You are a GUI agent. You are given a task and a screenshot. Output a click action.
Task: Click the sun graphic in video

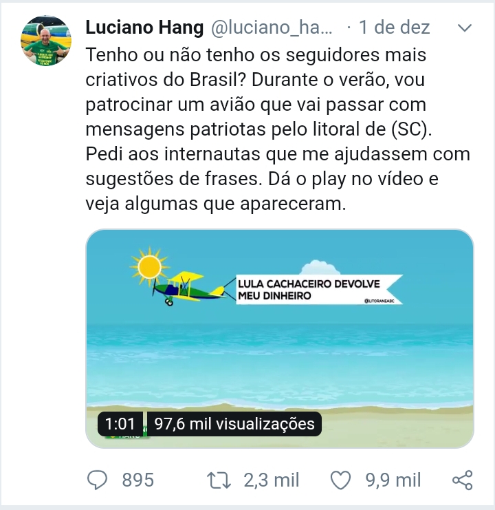(x=149, y=267)
